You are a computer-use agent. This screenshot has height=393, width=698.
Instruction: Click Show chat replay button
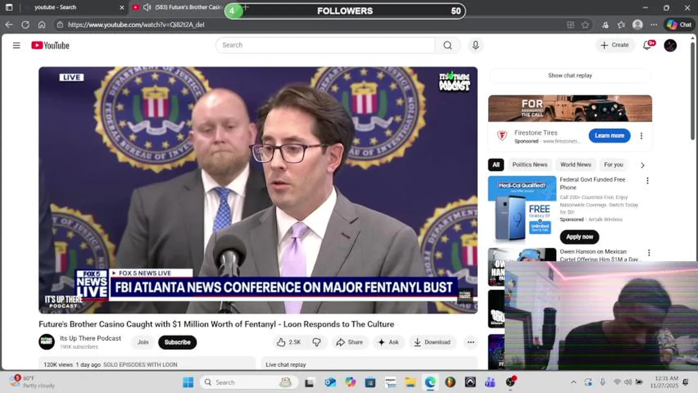[570, 75]
